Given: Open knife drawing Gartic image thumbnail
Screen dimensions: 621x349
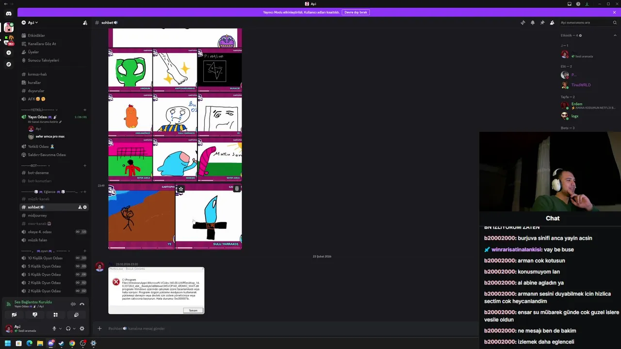Looking at the screenshot, I should pos(209,216).
